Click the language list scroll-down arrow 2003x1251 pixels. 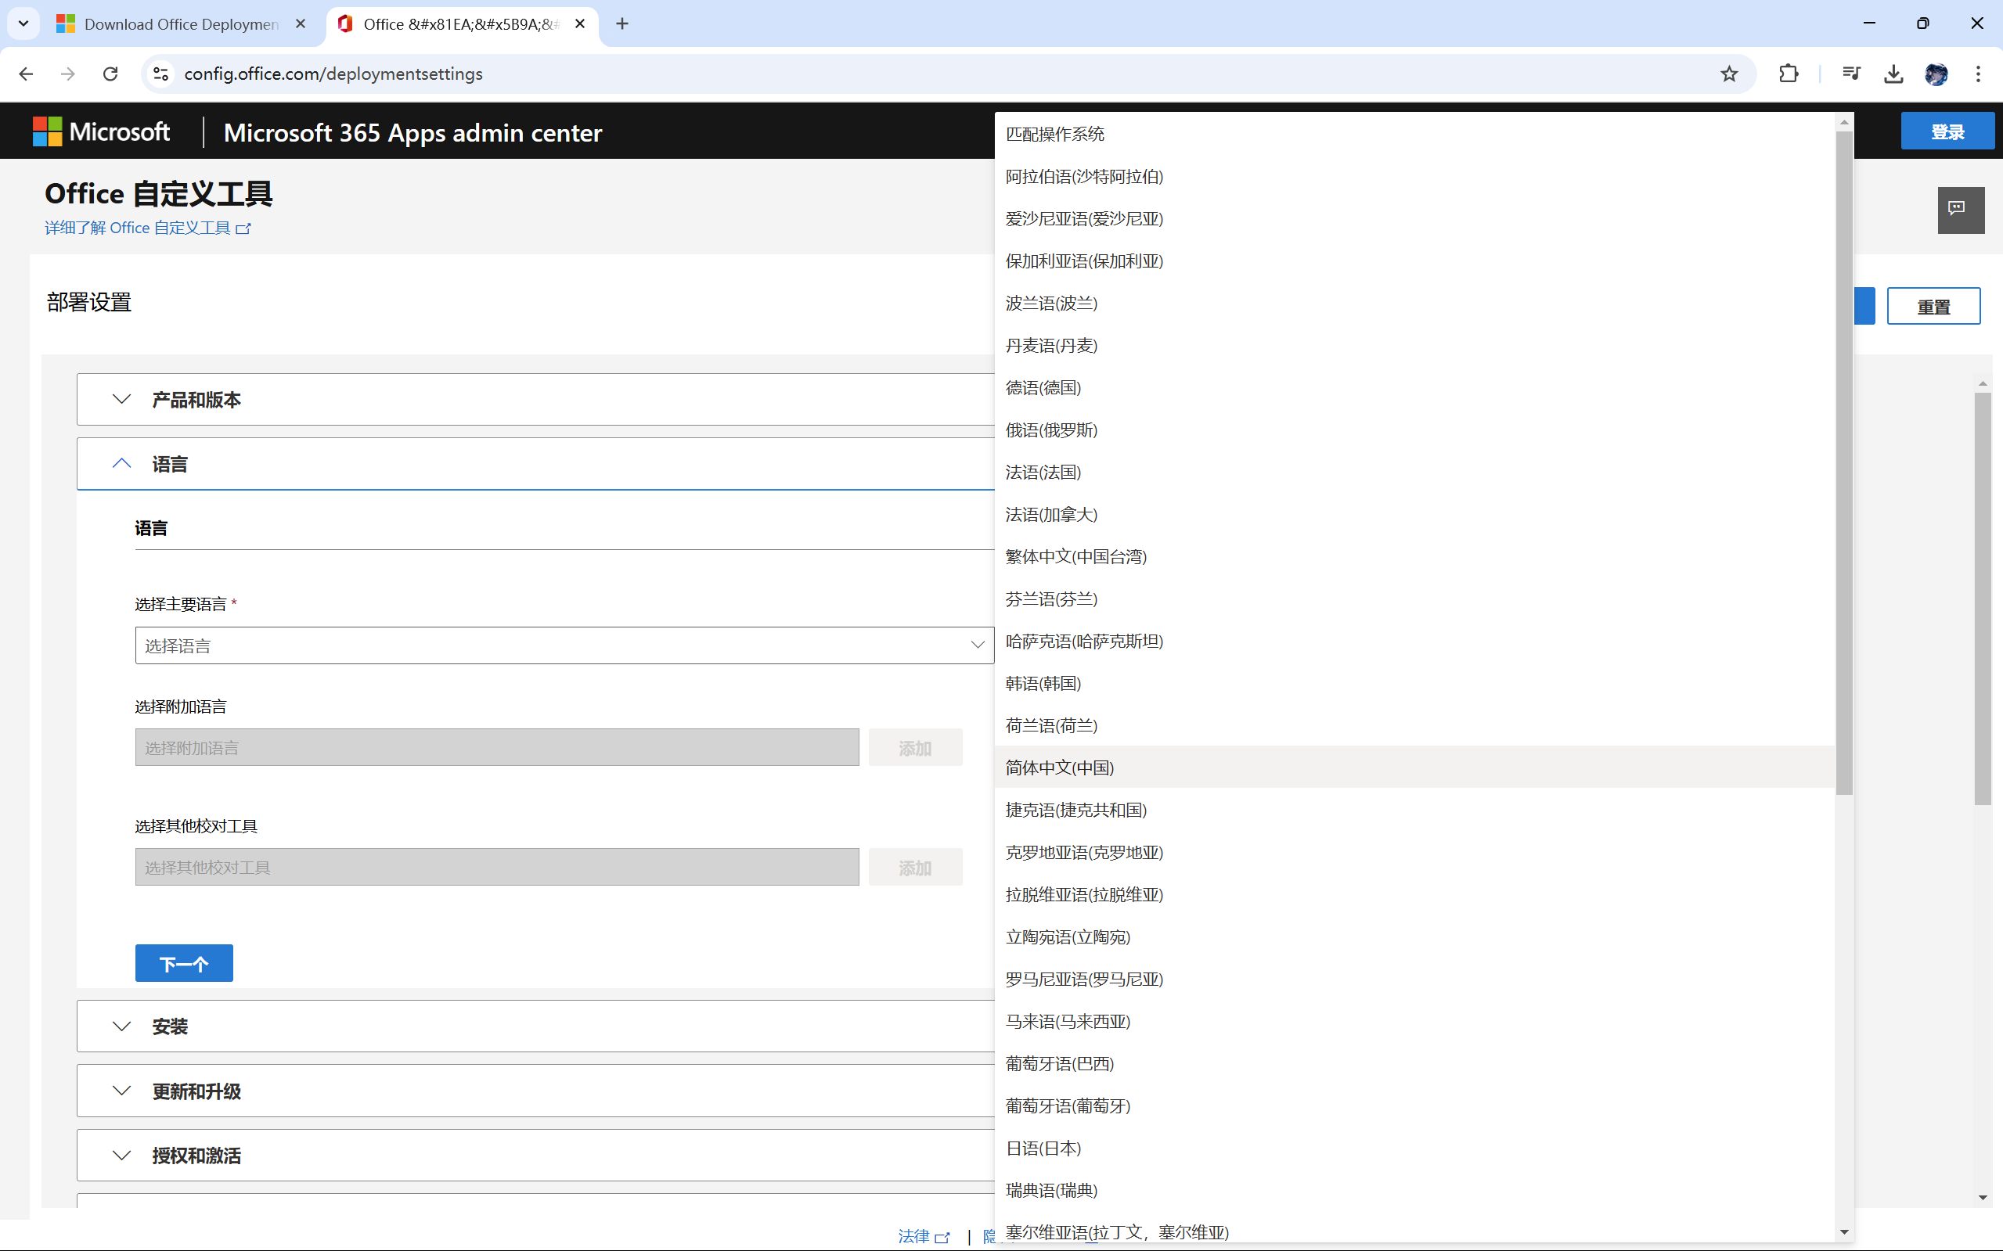pyautogui.click(x=1844, y=1232)
